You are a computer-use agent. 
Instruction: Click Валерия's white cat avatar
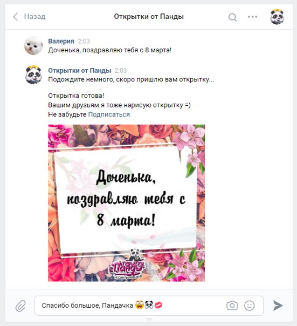pos(33,45)
